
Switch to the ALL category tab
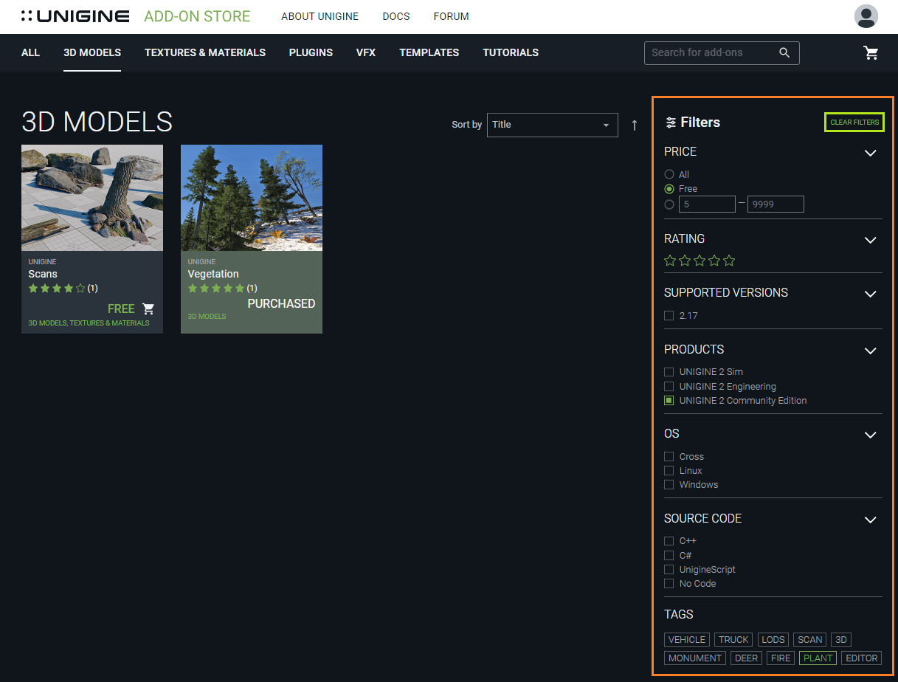30,52
